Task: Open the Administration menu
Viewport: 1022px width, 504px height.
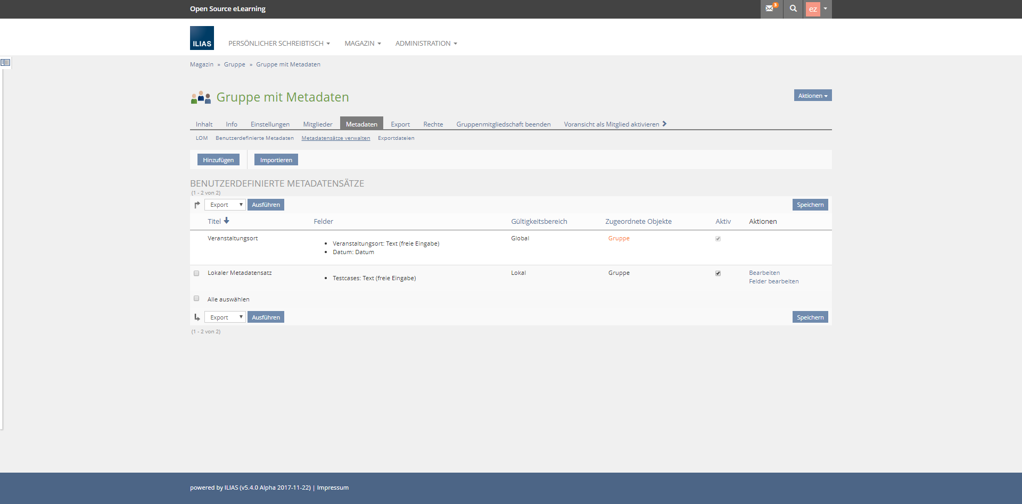Action: tap(426, 44)
